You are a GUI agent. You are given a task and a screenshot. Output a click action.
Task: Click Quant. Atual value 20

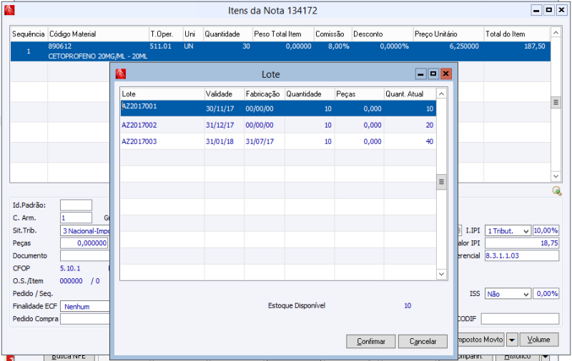tap(430, 125)
